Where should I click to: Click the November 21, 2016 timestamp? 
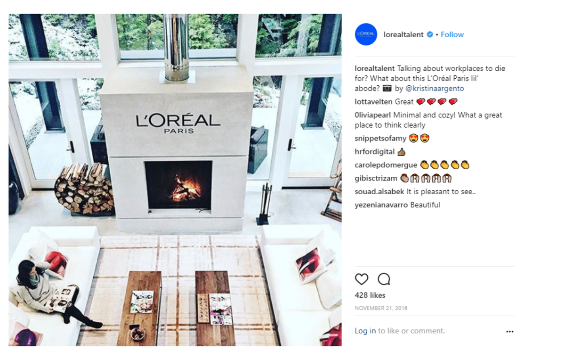381,308
